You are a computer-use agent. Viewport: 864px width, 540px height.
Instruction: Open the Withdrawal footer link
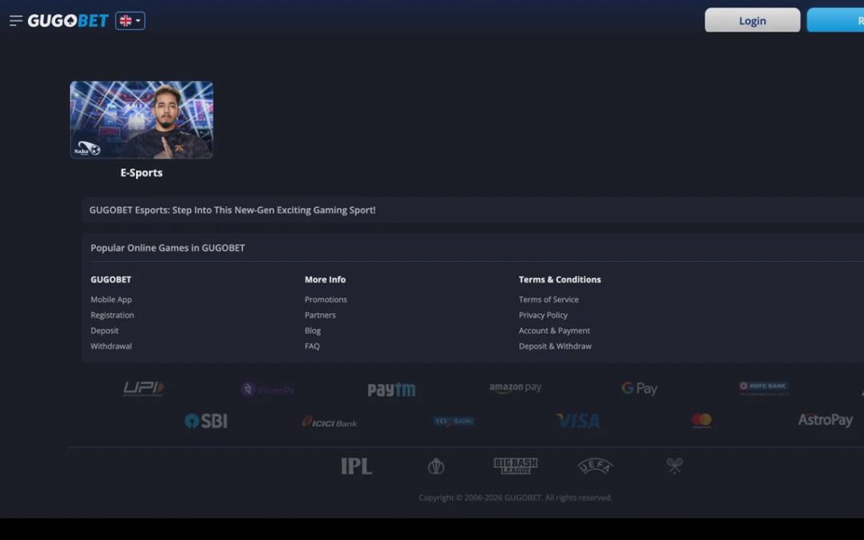(x=112, y=346)
